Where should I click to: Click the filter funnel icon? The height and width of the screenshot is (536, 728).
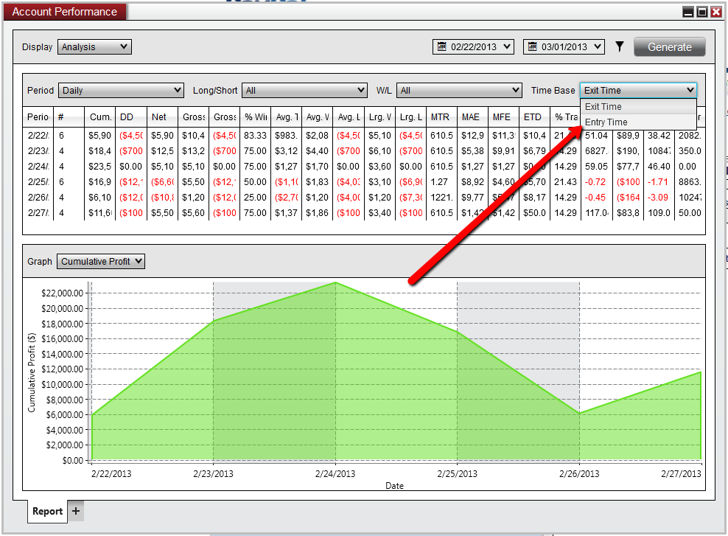tap(620, 46)
